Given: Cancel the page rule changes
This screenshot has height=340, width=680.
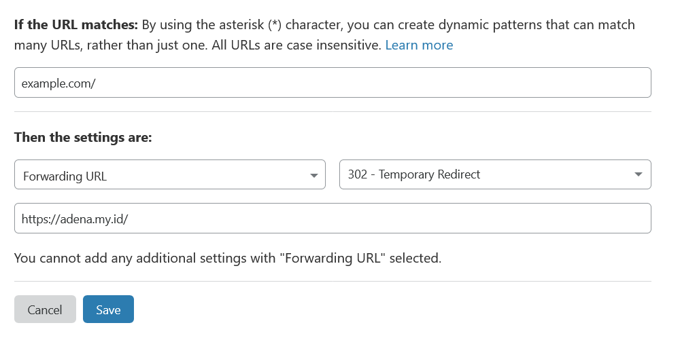Looking at the screenshot, I should point(45,309).
